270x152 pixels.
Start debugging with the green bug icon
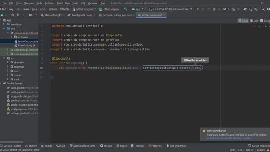click(x=214, y=9)
